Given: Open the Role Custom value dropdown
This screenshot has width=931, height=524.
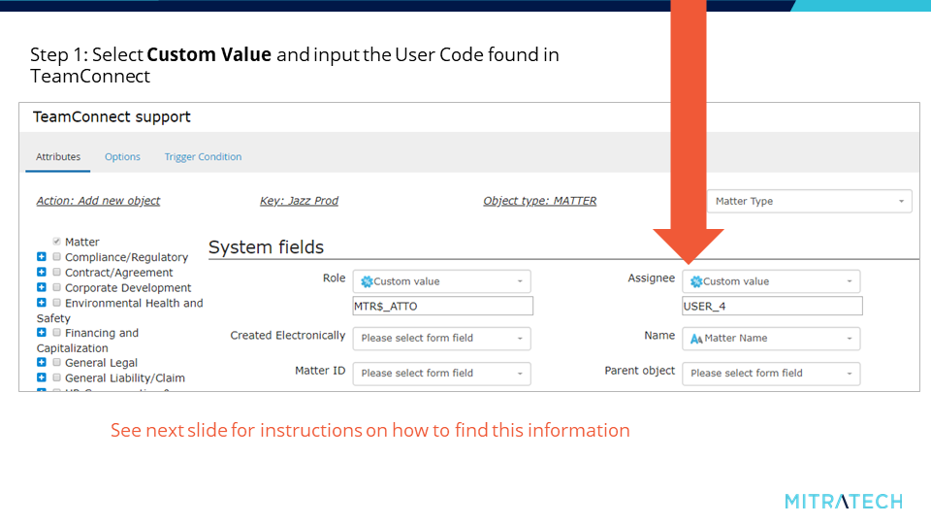Looking at the screenshot, I should pyautogui.click(x=442, y=281).
